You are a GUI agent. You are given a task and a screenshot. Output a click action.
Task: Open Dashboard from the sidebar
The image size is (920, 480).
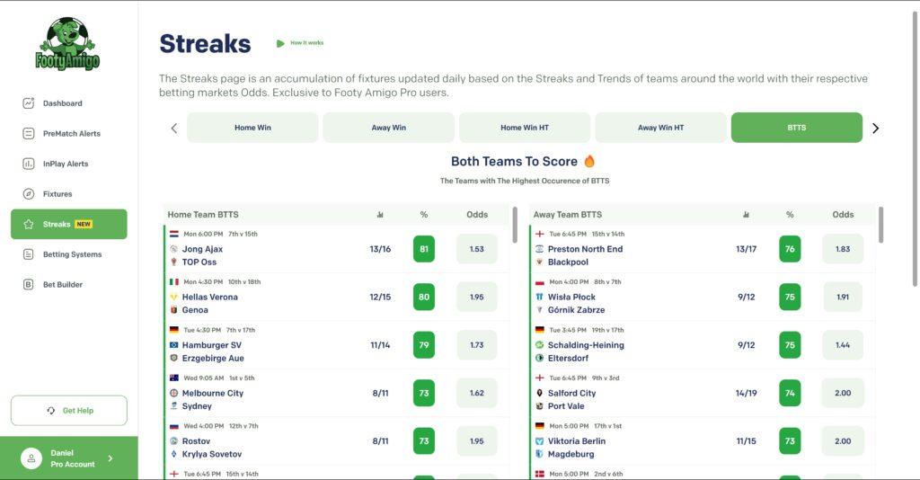(x=62, y=103)
